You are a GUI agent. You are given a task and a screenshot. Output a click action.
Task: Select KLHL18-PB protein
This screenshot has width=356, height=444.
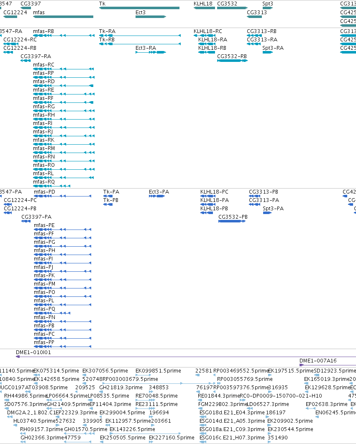[x=207, y=213]
